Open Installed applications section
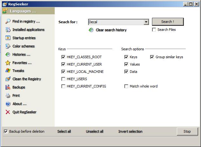This screenshot has width=201, height=147. pos(28,30)
